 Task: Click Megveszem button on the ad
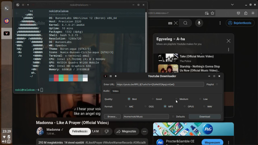click(212, 142)
